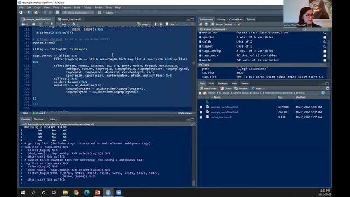Open the Import Dataset dropdown
Image resolution: width=350 pixels, height=197 pixels.
click(223, 24)
